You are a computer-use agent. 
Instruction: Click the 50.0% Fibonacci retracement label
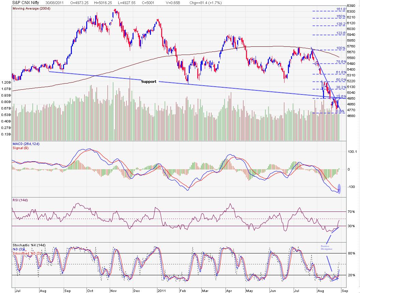click(341, 80)
